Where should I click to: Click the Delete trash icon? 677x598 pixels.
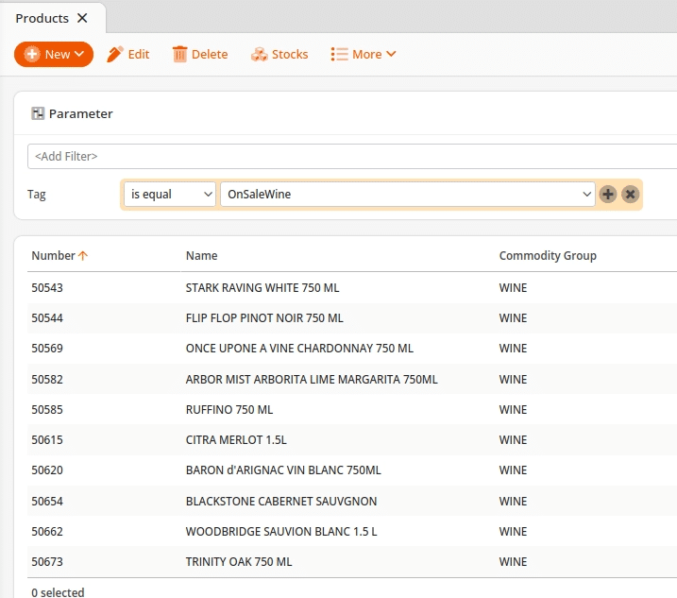[x=179, y=55]
